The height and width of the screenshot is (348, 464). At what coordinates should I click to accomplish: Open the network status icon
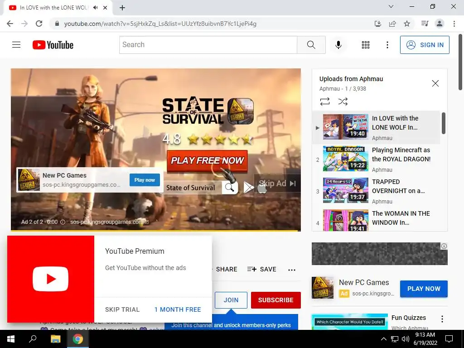click(x=395, y=339)
